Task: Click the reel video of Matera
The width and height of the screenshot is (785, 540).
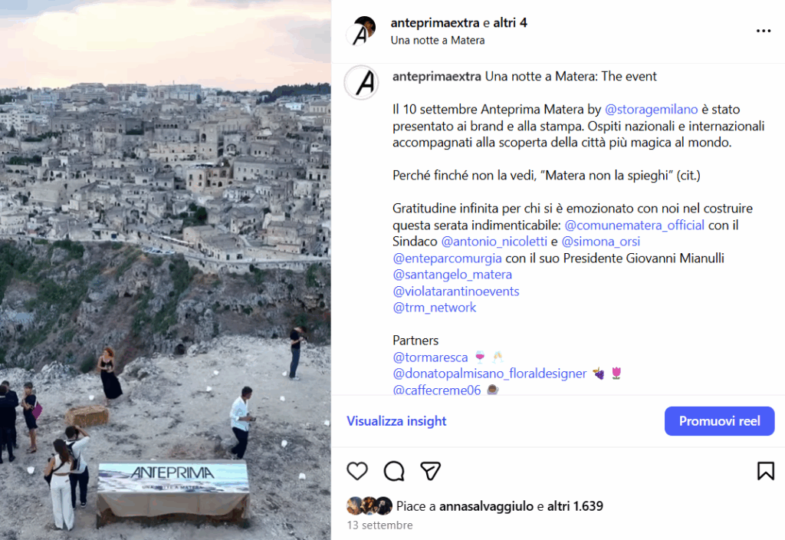Action: pos(166,270)
